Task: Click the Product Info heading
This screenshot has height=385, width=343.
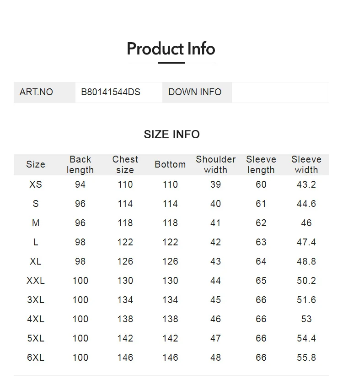Action: (x=171, y=49)
